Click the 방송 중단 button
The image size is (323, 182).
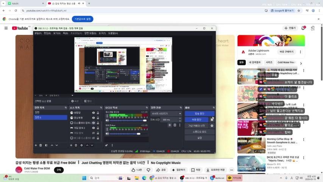(x=199, y=113)
